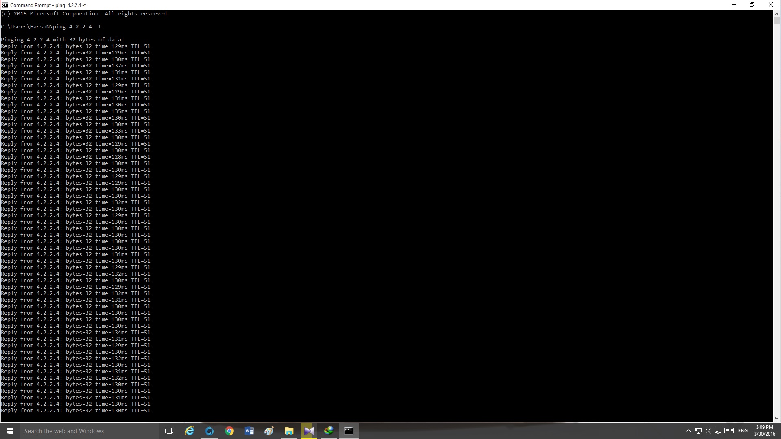
Task: Open the ENG input language switcher
Action: pos(743,431)
